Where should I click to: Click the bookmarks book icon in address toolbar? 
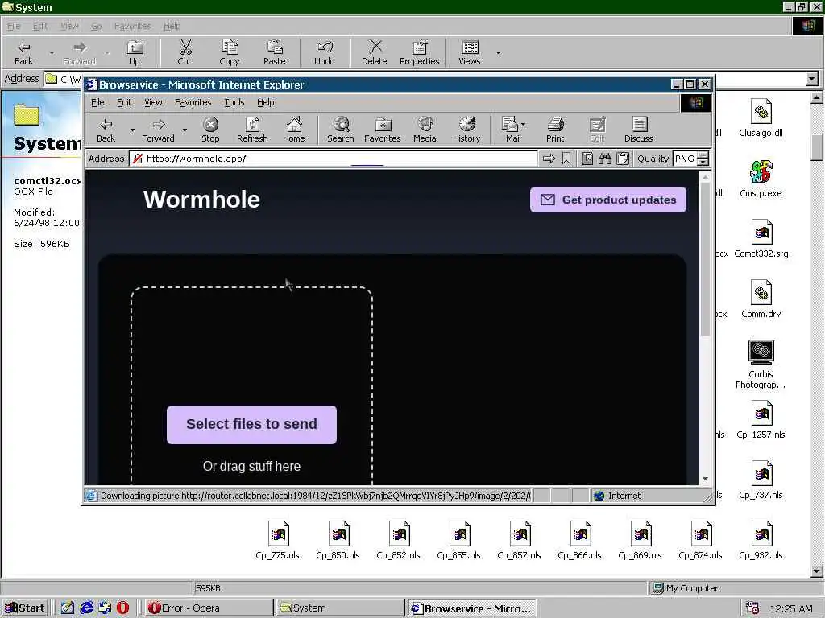(x=587, y=159)
